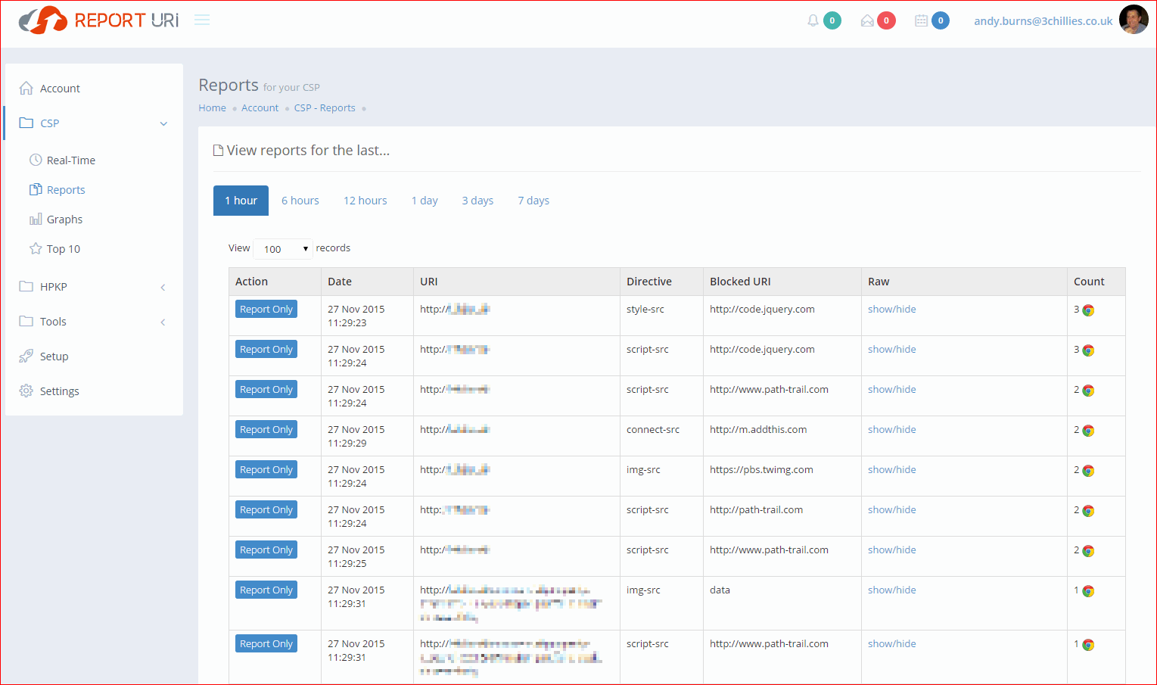Screen dimensions: 1157x685
Task: Open Top 10 in the sidebar
Action: point(63,249)
